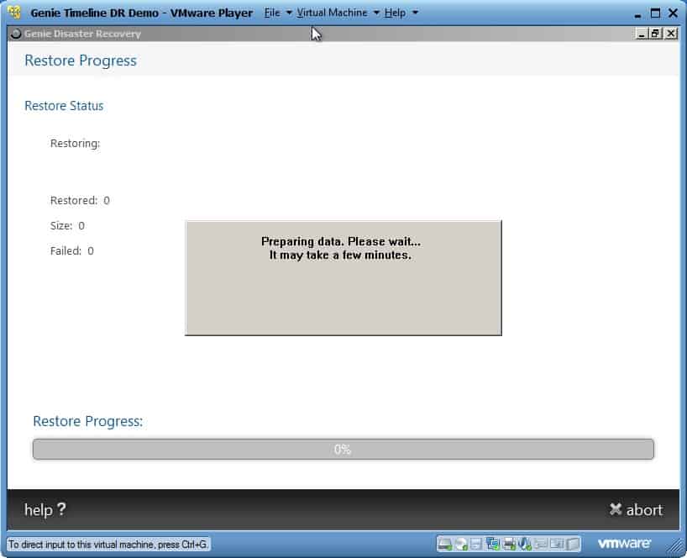Minimize the VMware Player window
This screenshot has width=687, height=558.
[x=637, y=14]
